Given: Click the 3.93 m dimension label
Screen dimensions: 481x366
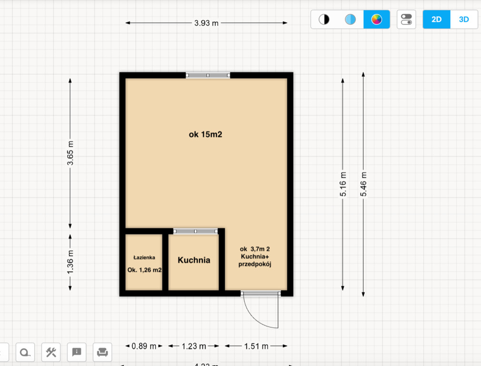Looking at the screenshot, I should coord(206,23).
